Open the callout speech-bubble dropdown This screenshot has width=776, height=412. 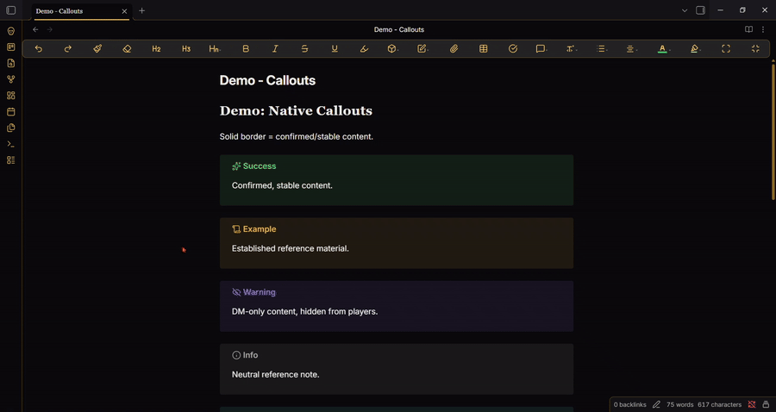pos(541,48)
